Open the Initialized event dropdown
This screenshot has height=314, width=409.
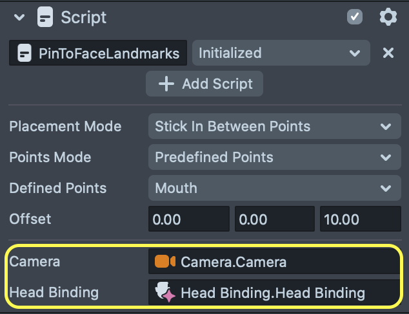tap(280, 53)
